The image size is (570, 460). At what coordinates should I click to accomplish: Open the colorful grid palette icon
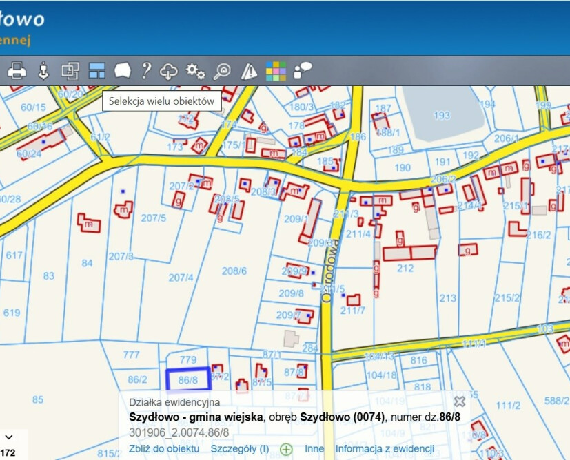coord(276,71)
